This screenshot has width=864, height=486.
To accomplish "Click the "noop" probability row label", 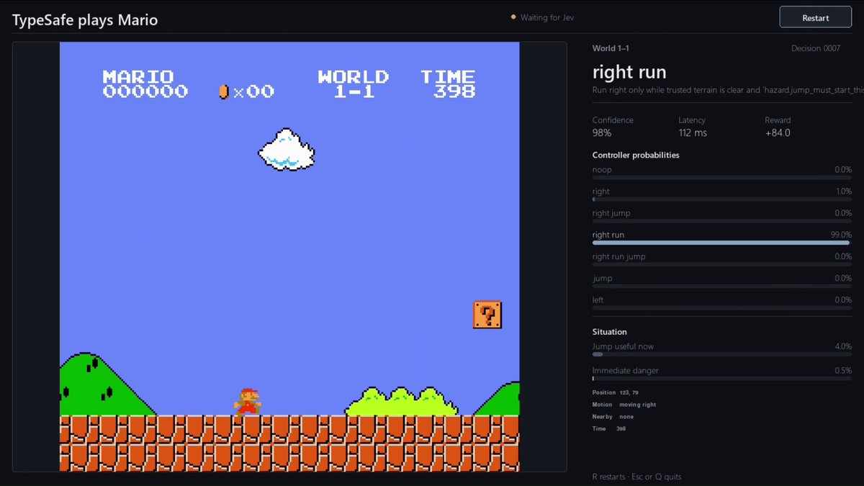I will click(x=602, y=170).
